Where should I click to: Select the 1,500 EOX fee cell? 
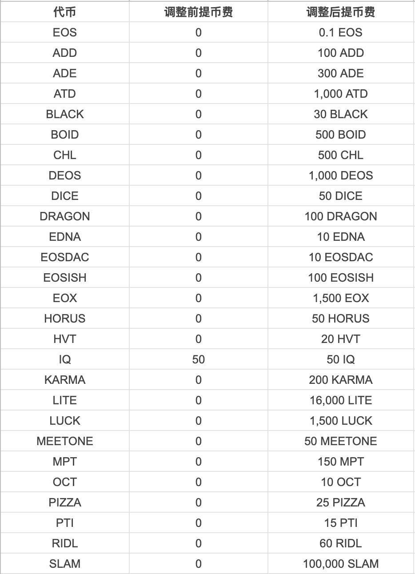341,298
